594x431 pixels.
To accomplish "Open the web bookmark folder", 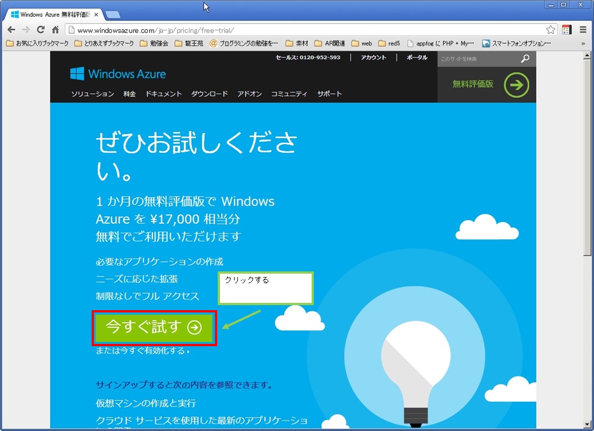I will [361, 43].
